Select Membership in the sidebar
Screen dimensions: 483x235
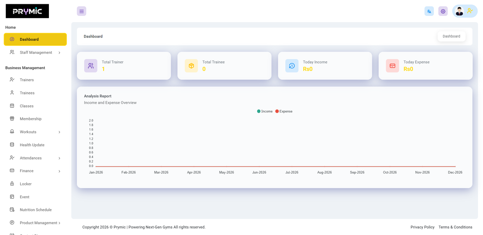[x=30, y=119]
